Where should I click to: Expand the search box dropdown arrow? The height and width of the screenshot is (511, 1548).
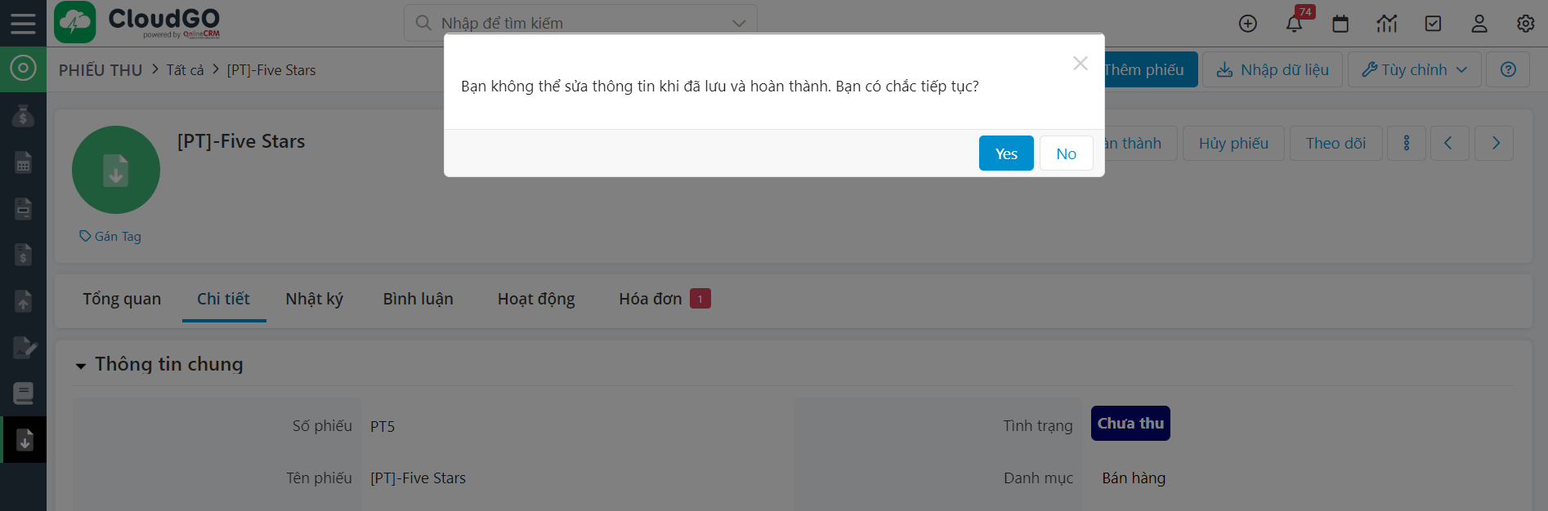click(x=739, y=24)
